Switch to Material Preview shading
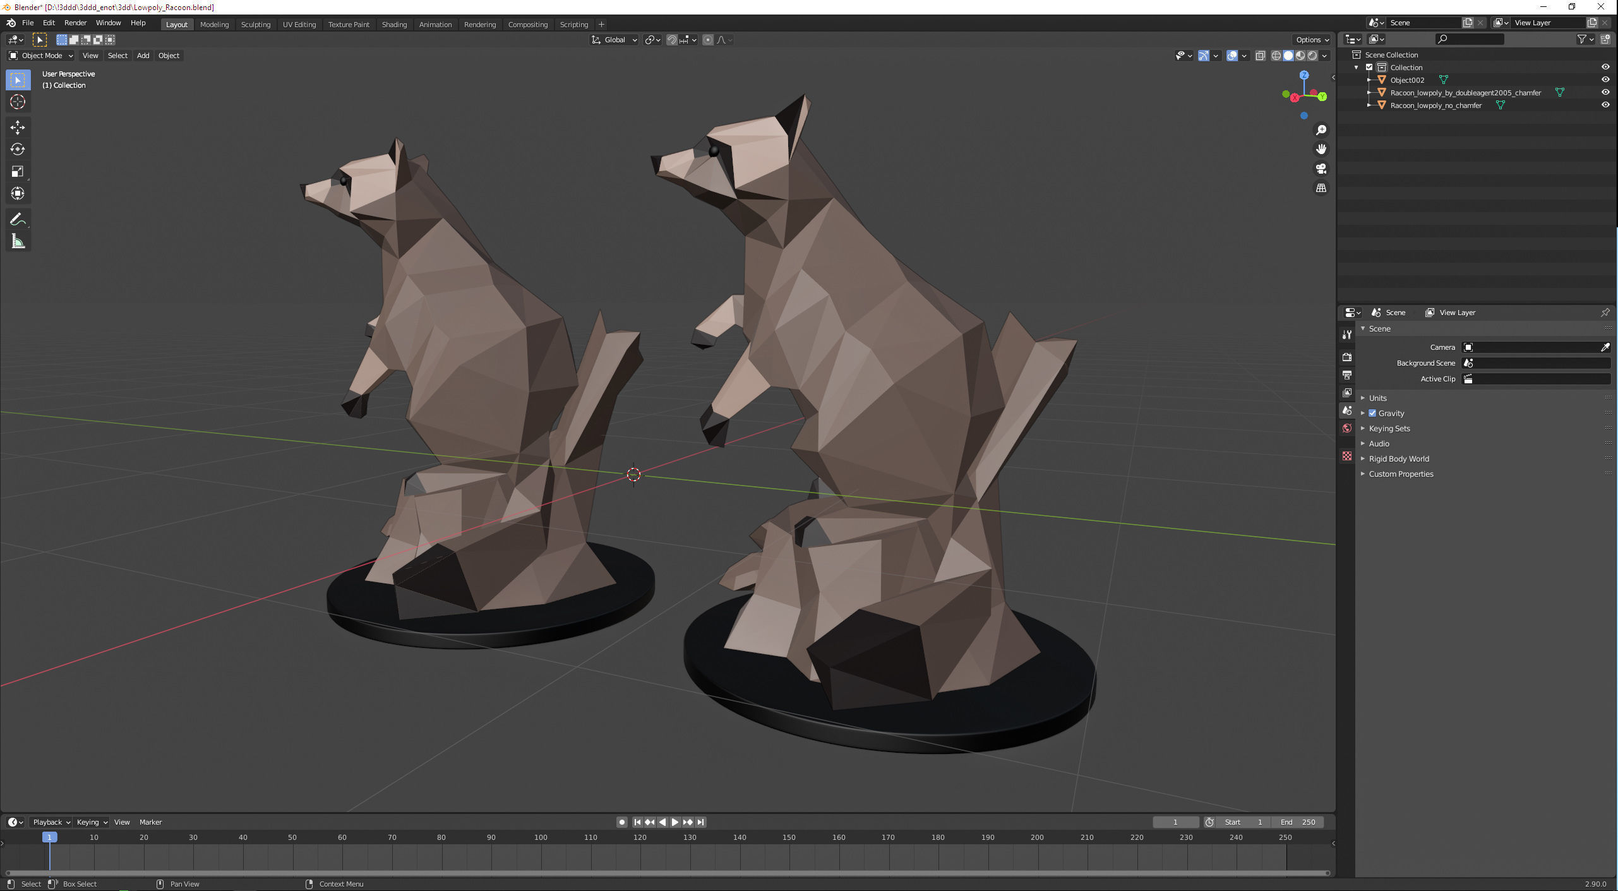Image resolution: width=1618 pixels, height=891 pixels. (x=1300, y=56)
